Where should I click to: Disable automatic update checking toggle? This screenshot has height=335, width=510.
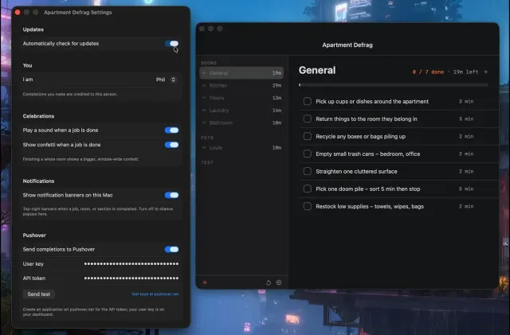pos(171,44)
